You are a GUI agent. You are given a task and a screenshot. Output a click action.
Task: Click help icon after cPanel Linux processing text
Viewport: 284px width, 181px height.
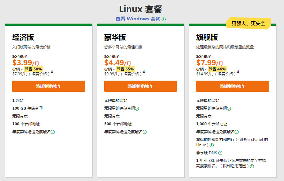tap(212, 145)
